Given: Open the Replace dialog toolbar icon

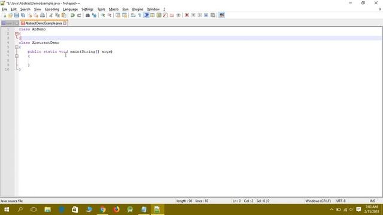Looking at the screenshot, I should click(94, 15).
